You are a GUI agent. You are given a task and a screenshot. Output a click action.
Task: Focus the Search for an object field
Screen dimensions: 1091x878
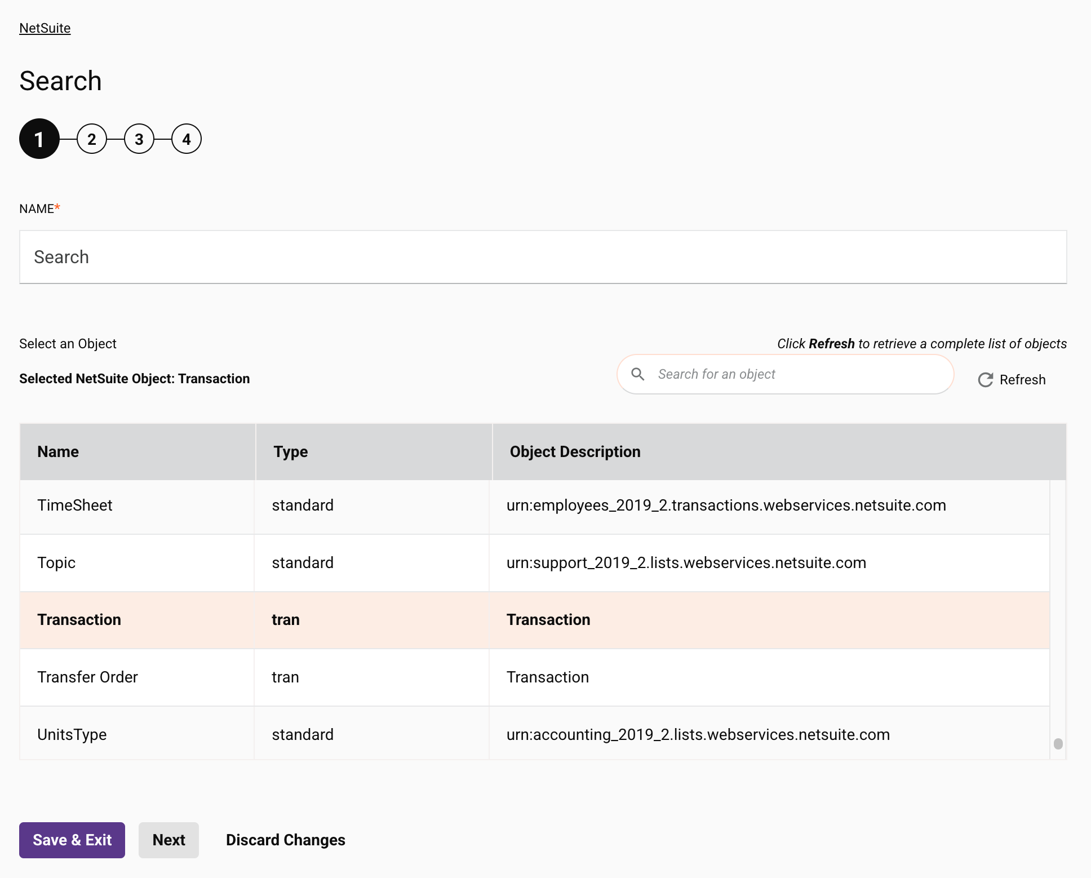tap(786, 374)
